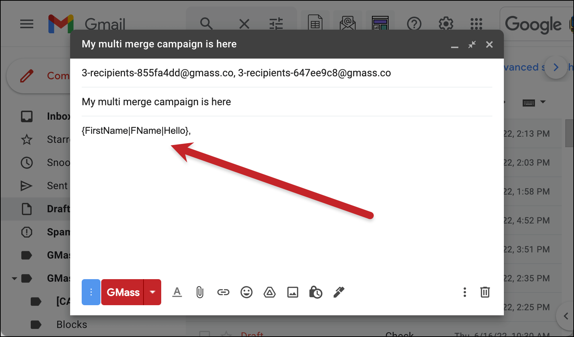Insert link icon in compose toolbar
The width and height of the screenshot is (574, 337).
pos(223,292)
